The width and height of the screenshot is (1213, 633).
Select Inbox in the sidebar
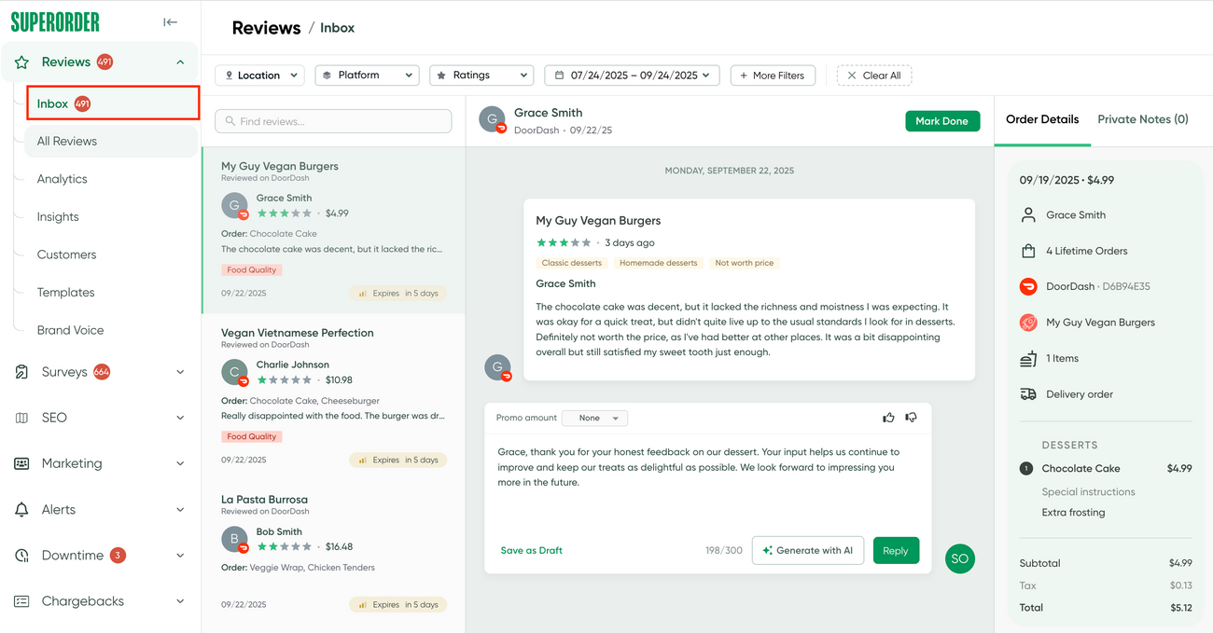pos(113,103)
